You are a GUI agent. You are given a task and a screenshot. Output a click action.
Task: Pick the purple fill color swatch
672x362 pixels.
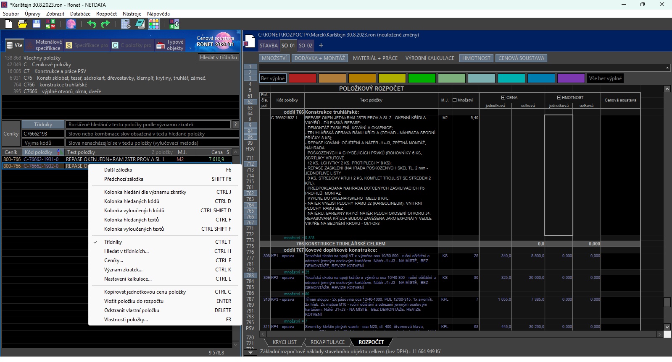click(x=571, y=78)
